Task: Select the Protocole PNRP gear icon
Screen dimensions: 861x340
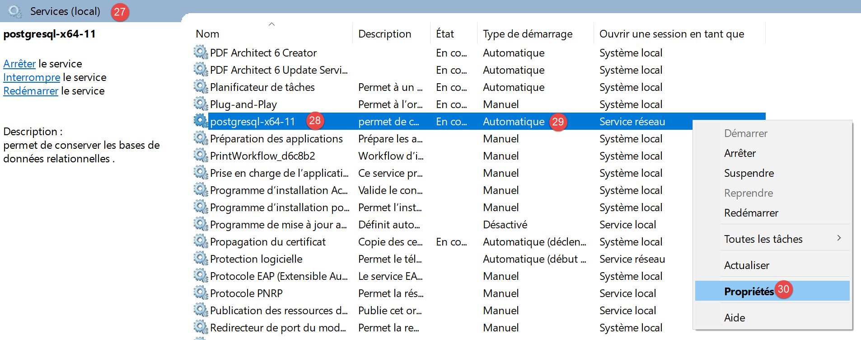Action: tap(200, 293)
